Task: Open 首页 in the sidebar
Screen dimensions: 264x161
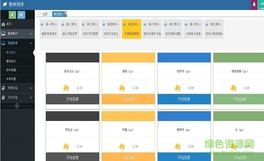Action: 18,24
